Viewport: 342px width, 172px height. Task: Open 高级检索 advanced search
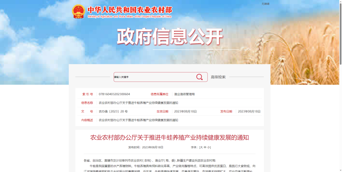click(x=218, y=77)
